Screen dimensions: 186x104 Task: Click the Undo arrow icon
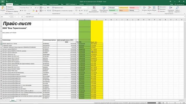[7, 1]
